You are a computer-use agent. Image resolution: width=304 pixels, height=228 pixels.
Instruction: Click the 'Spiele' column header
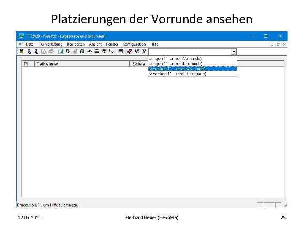pos(139,64)
